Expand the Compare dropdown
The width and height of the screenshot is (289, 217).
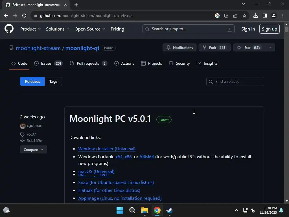point(34,150)
